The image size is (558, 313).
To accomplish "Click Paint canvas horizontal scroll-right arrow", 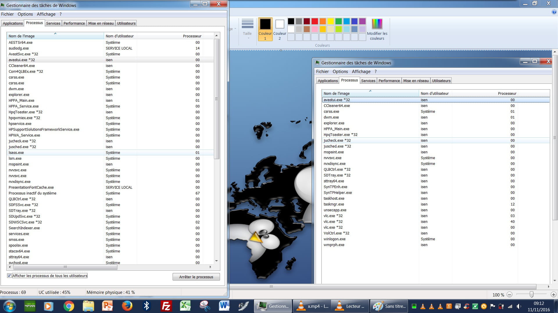I will point(549,287).
